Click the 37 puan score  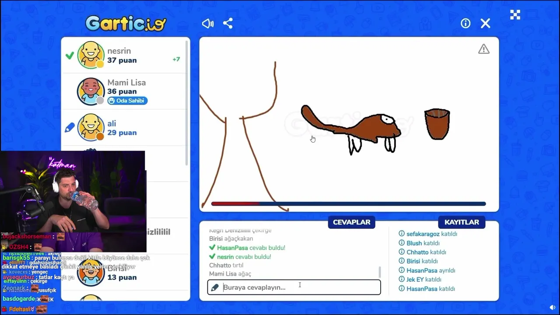click(122, 60)
